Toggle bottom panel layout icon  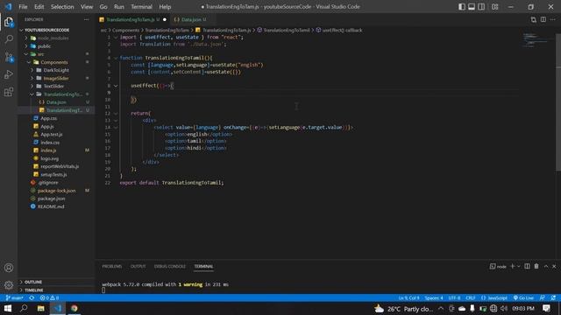(x=472, y=7)
